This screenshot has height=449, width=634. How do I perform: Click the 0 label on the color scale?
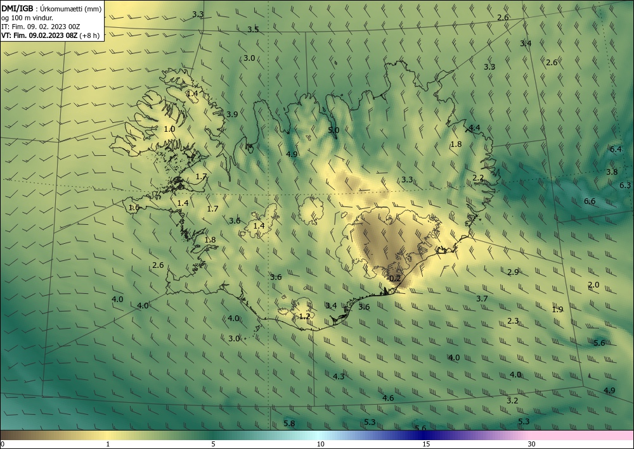(3, 445)
